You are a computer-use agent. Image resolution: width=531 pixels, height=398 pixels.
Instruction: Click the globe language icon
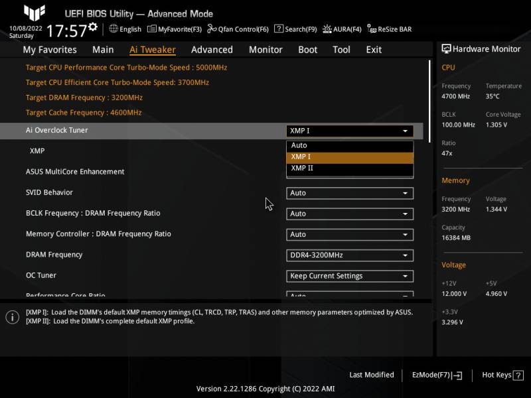pos(114,29)
